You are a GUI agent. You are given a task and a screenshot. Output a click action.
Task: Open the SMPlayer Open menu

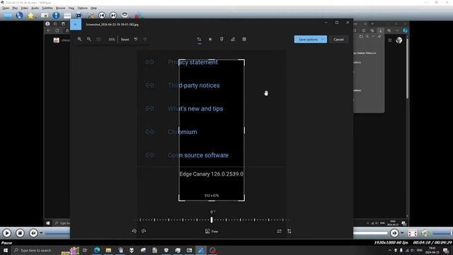point(6,8)
